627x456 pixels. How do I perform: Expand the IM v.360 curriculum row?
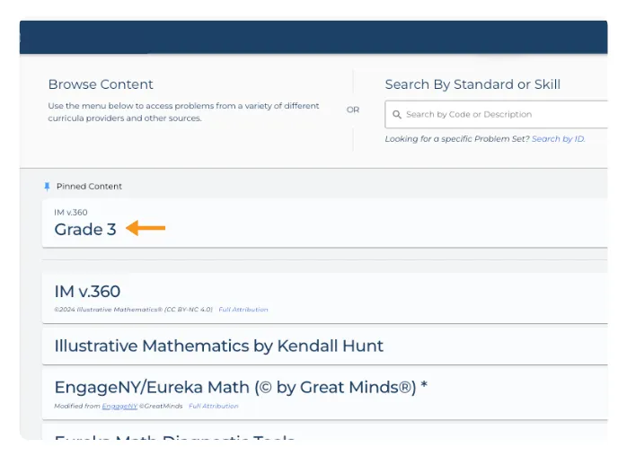click(324, 298)
